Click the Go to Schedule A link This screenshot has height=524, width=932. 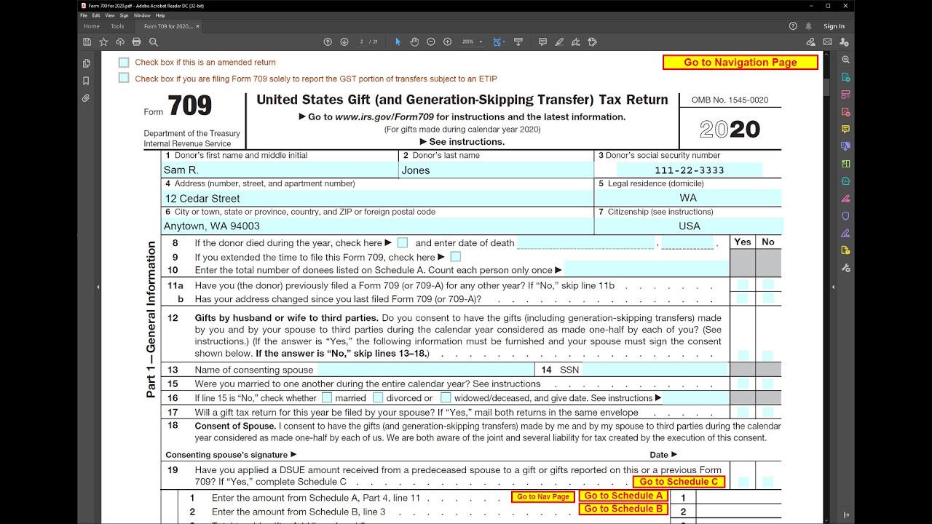pyautogui.click(x=623, y=496)
